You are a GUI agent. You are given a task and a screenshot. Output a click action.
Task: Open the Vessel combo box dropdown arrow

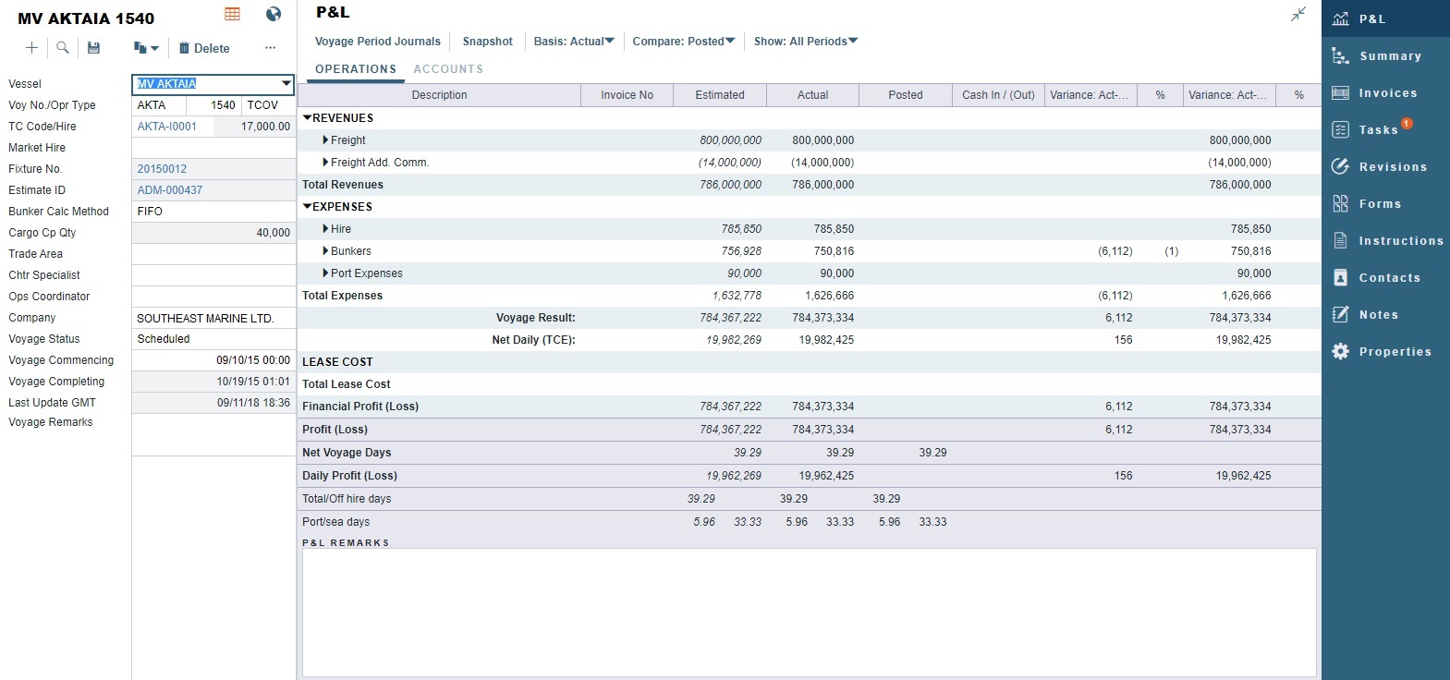286,84
